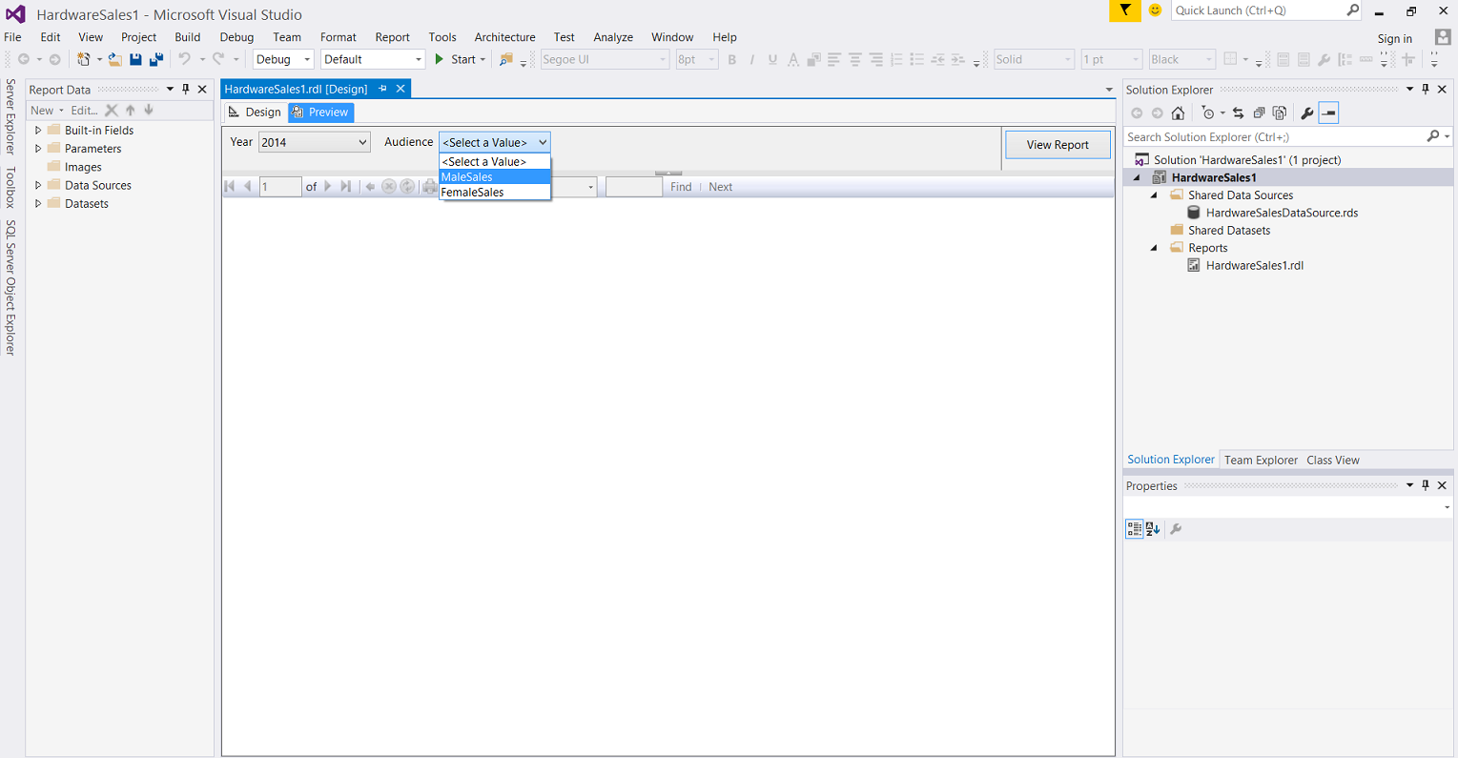Click the New Project toolbar icon

tap(84, 59)
